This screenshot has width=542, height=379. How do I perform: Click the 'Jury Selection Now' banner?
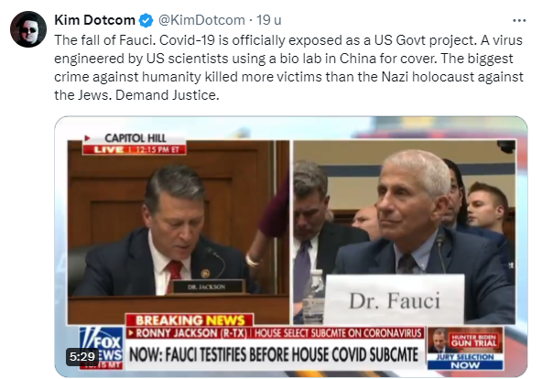pos(465,361)
